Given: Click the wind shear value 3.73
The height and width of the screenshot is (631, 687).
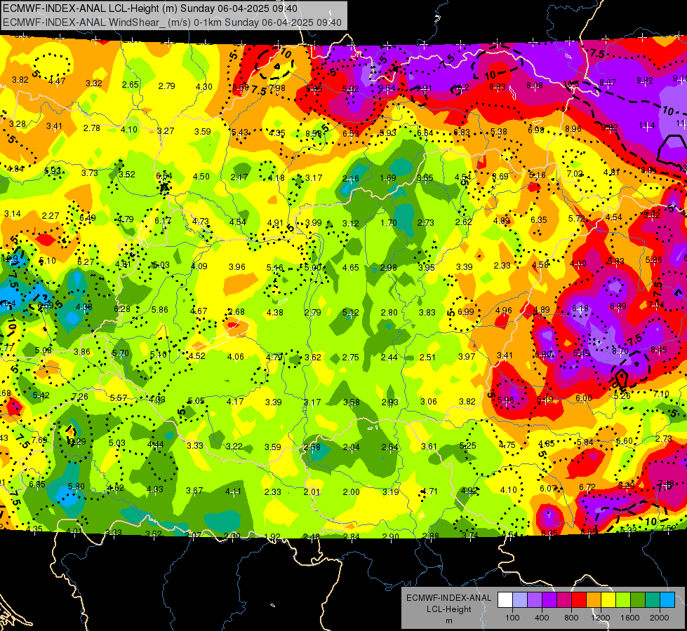Looking at the screenshot, I should pos(89,173).
